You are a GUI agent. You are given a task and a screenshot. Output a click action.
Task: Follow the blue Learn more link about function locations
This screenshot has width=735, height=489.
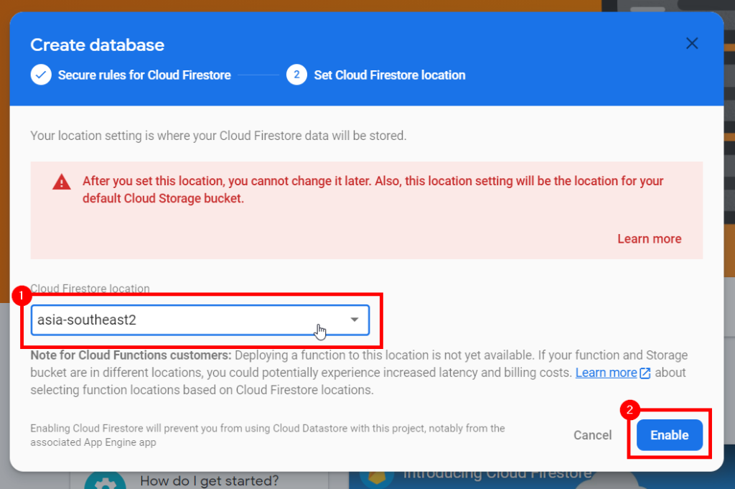[606, 373]
